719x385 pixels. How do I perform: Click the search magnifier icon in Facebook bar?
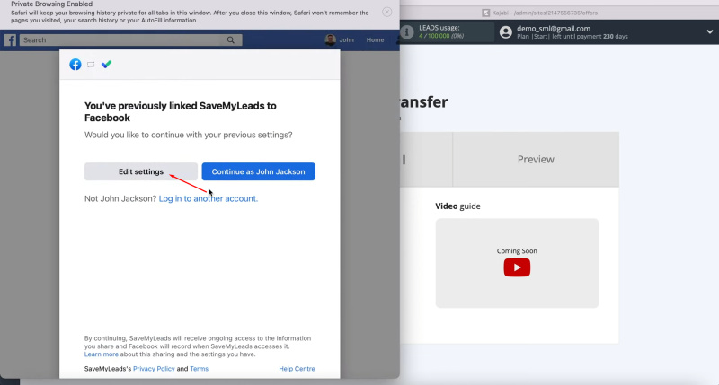[x=231, y=40]
